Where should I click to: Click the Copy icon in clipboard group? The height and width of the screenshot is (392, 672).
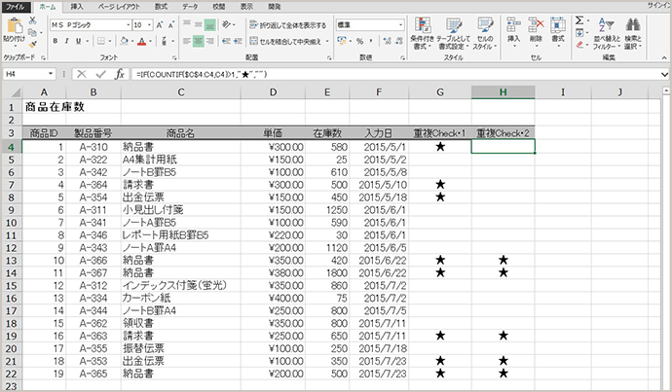point(32,32)
